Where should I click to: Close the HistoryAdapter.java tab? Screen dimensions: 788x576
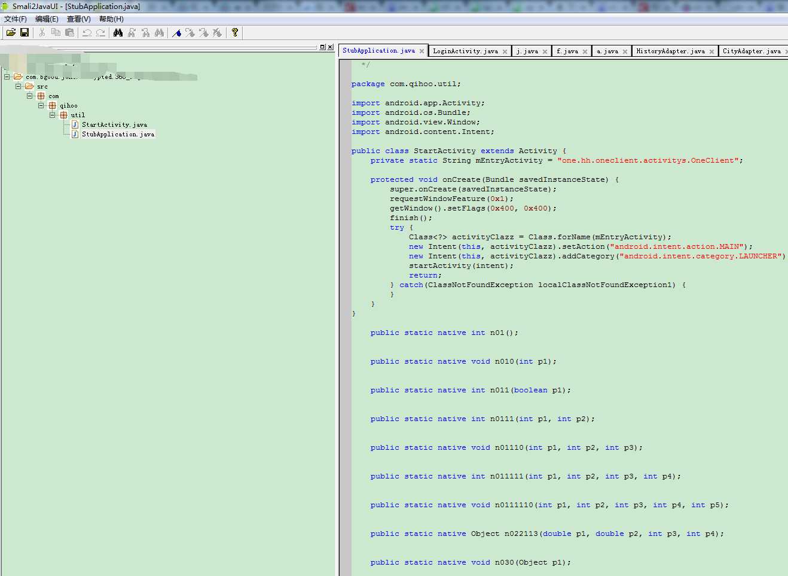(x=711, y=52)
